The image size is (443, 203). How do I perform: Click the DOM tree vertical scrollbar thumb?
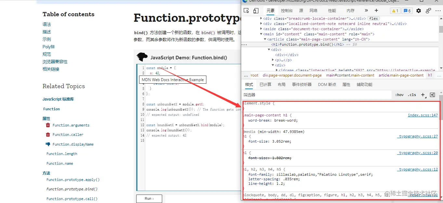tap(441, 30)
